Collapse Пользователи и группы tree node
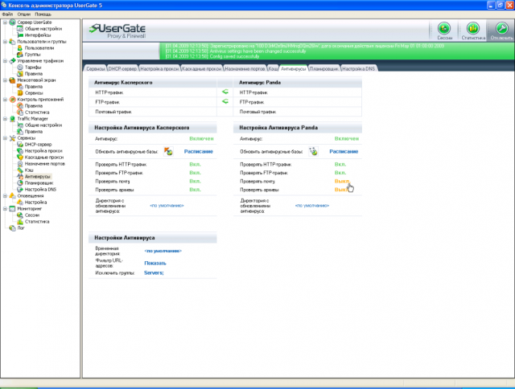The height and width of the screenshot is (389, 515). (x=5, y=42)
